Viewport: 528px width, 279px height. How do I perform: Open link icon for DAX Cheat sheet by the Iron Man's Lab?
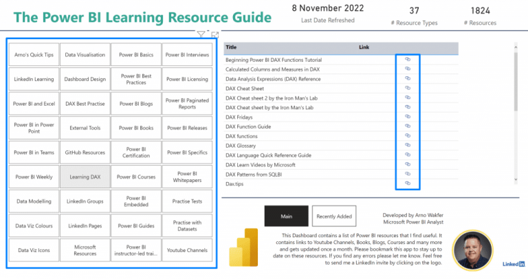click(408, 107)
